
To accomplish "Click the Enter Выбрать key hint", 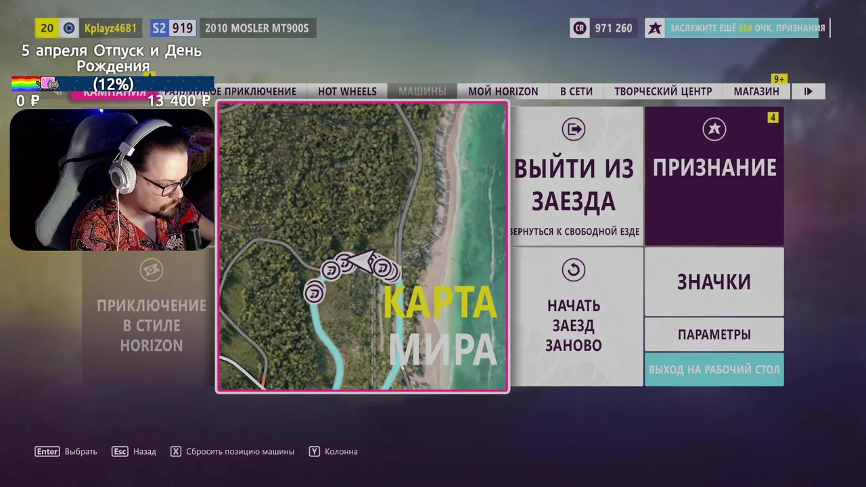I will [66, 451].
